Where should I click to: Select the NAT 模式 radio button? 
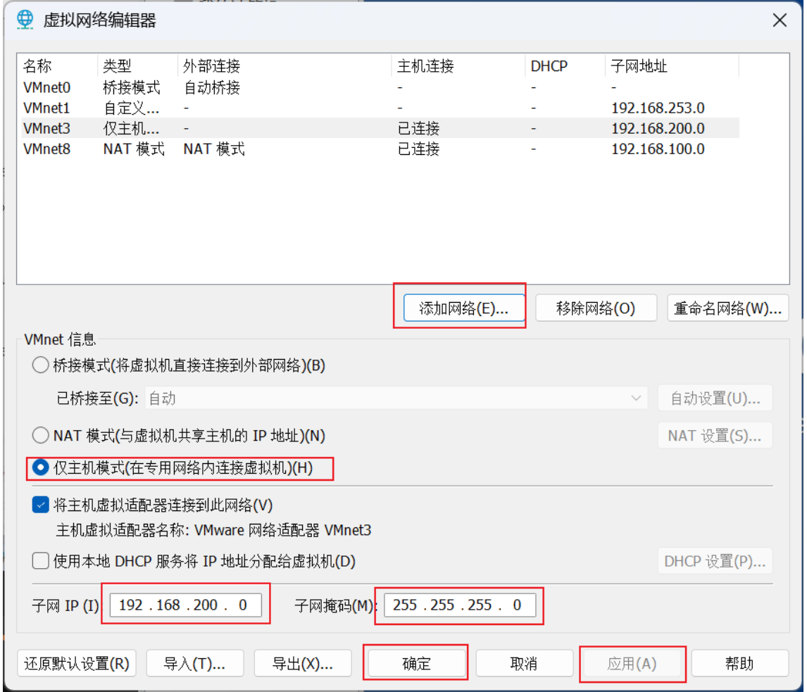[41, 436]
